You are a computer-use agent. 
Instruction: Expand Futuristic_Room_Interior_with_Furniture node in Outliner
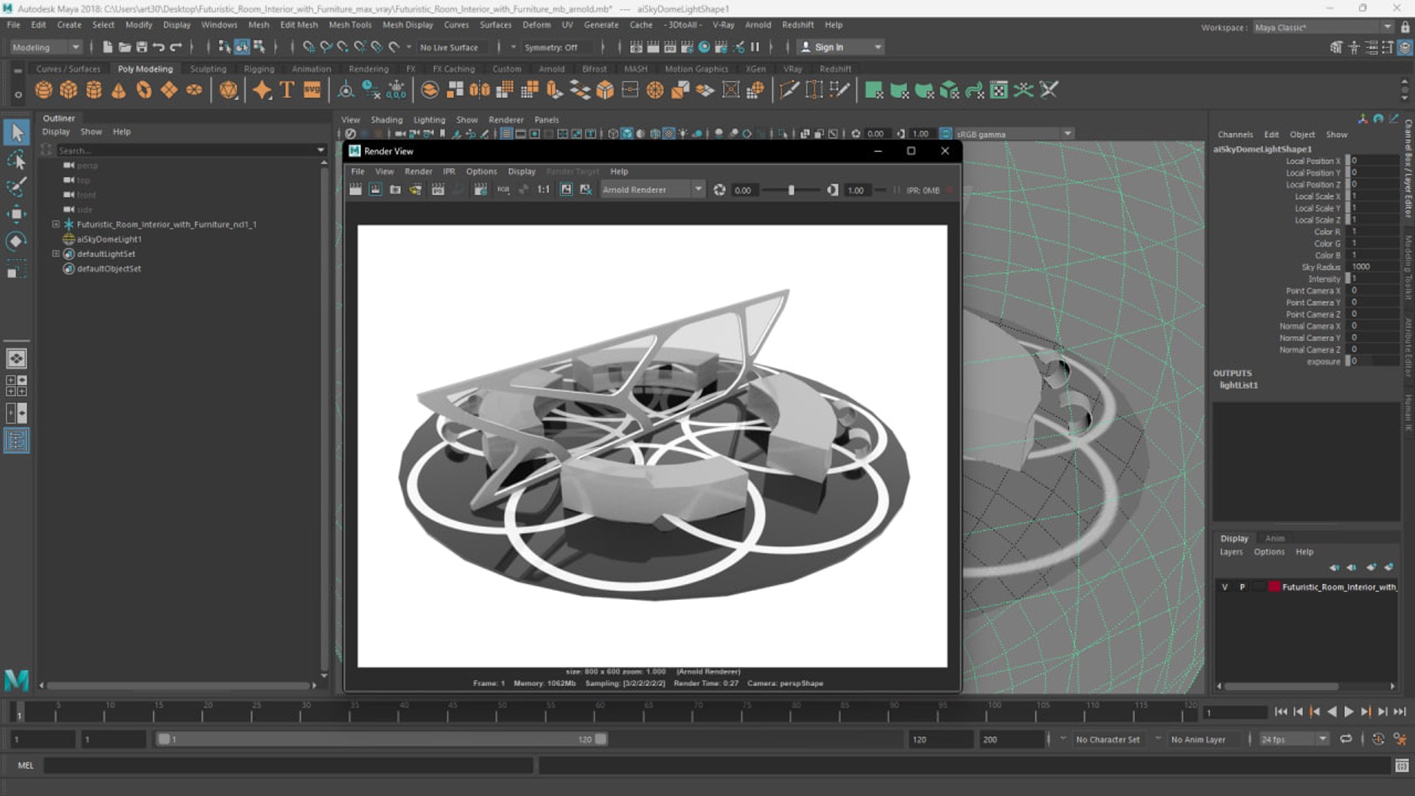pyautogui.click(x=56, y=224)
